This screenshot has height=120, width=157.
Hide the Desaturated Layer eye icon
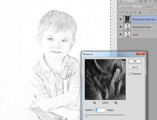coord(121,27)
